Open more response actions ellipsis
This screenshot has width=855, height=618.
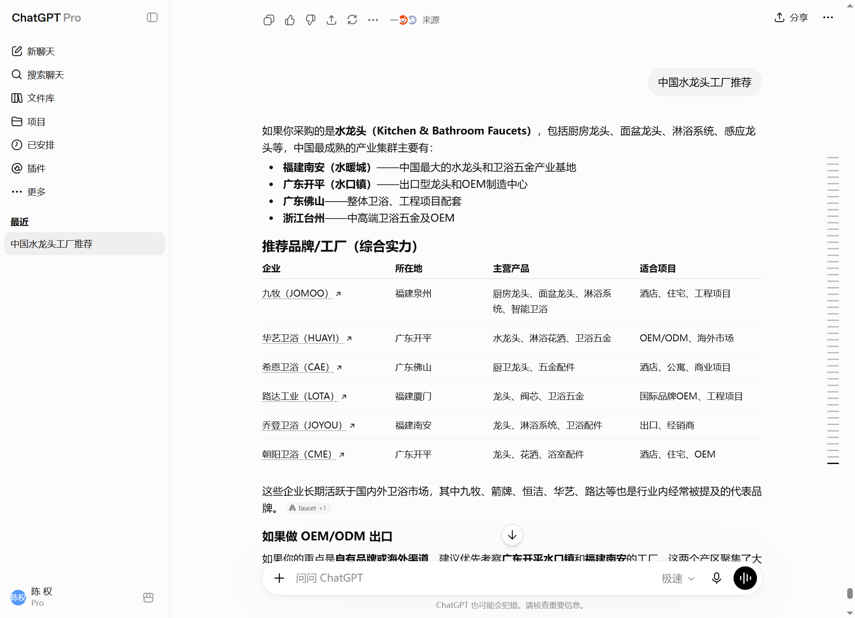[x=373, y=20]
